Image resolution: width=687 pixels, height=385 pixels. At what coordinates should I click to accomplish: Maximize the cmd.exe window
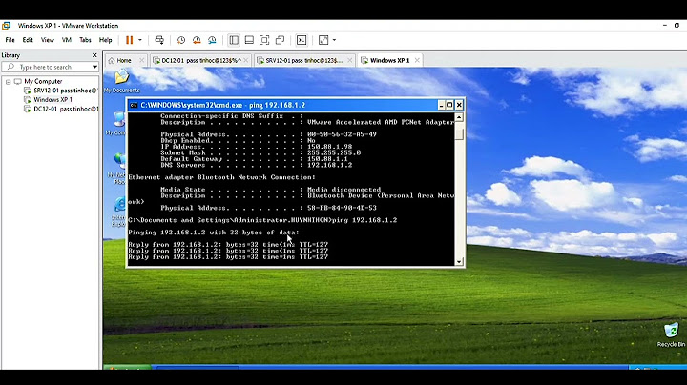(449, 105)
